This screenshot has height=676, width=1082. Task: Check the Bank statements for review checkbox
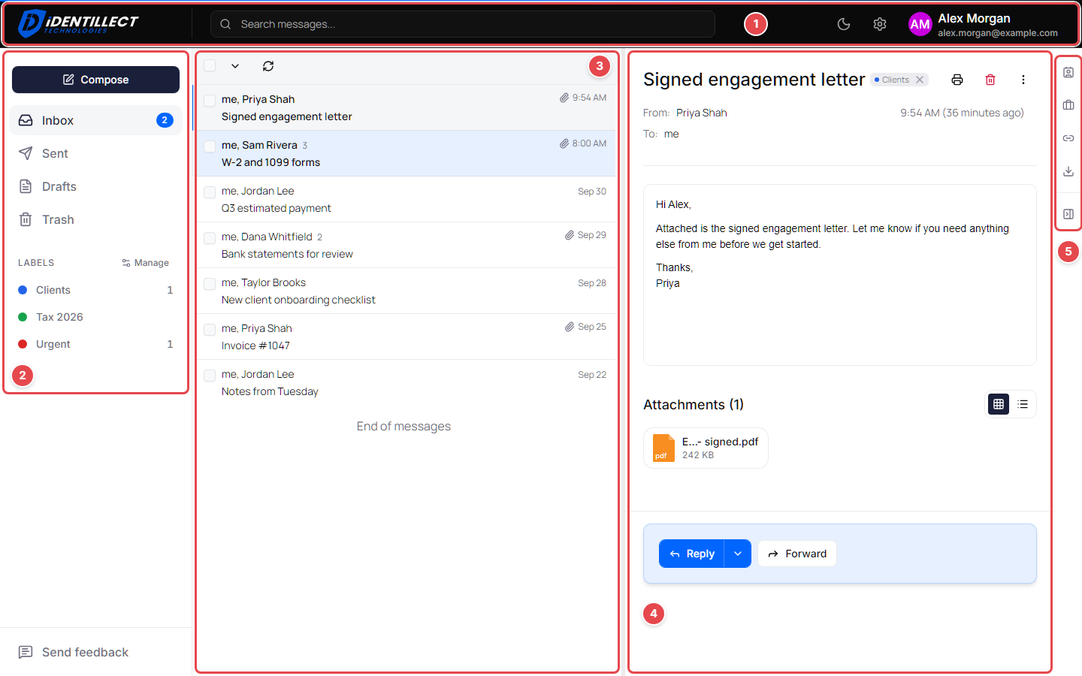210,237
